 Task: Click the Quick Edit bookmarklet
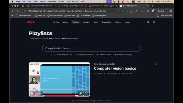(70, 15)
